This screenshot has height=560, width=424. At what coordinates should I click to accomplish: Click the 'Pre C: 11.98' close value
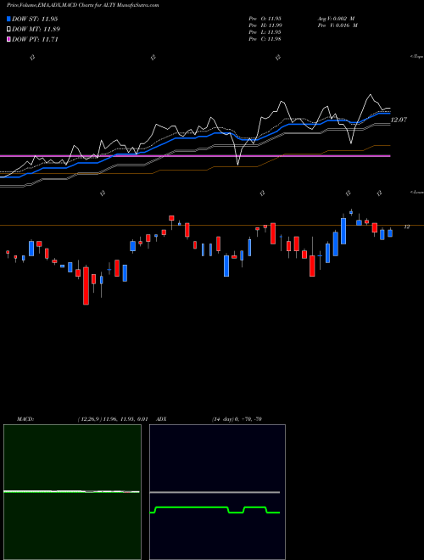[265, 39]
